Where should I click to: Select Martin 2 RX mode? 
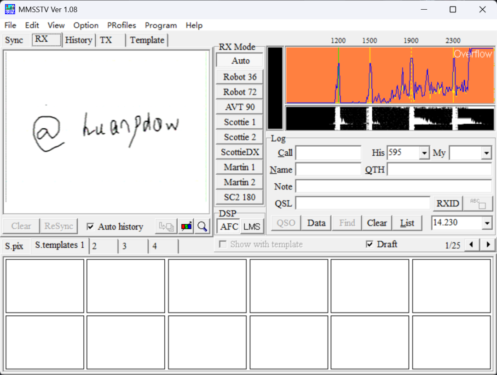point(240,182)
